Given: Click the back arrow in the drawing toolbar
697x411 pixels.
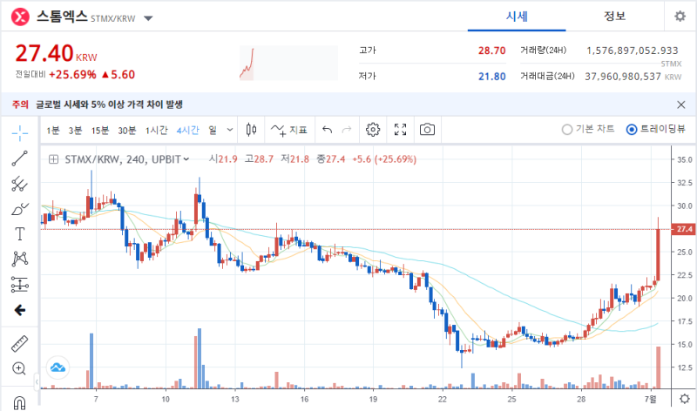Looking at the screenshot, I should (19, 310).
